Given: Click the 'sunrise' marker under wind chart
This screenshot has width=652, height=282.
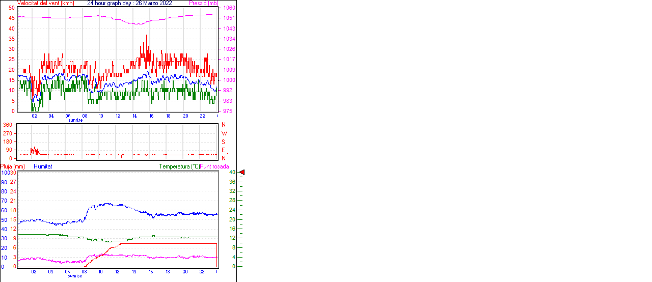Looking at the screenshot, I should 75,120.
